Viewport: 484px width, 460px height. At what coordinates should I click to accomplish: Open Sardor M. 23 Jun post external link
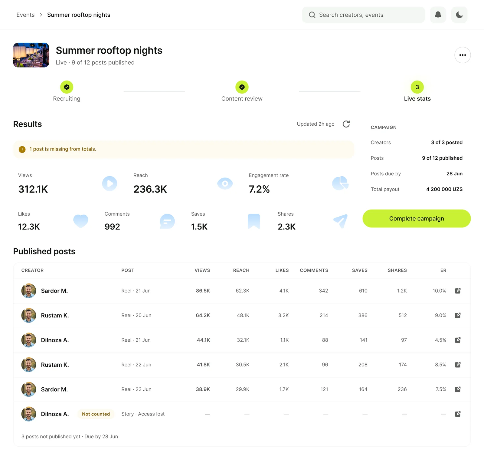point(458,389)
